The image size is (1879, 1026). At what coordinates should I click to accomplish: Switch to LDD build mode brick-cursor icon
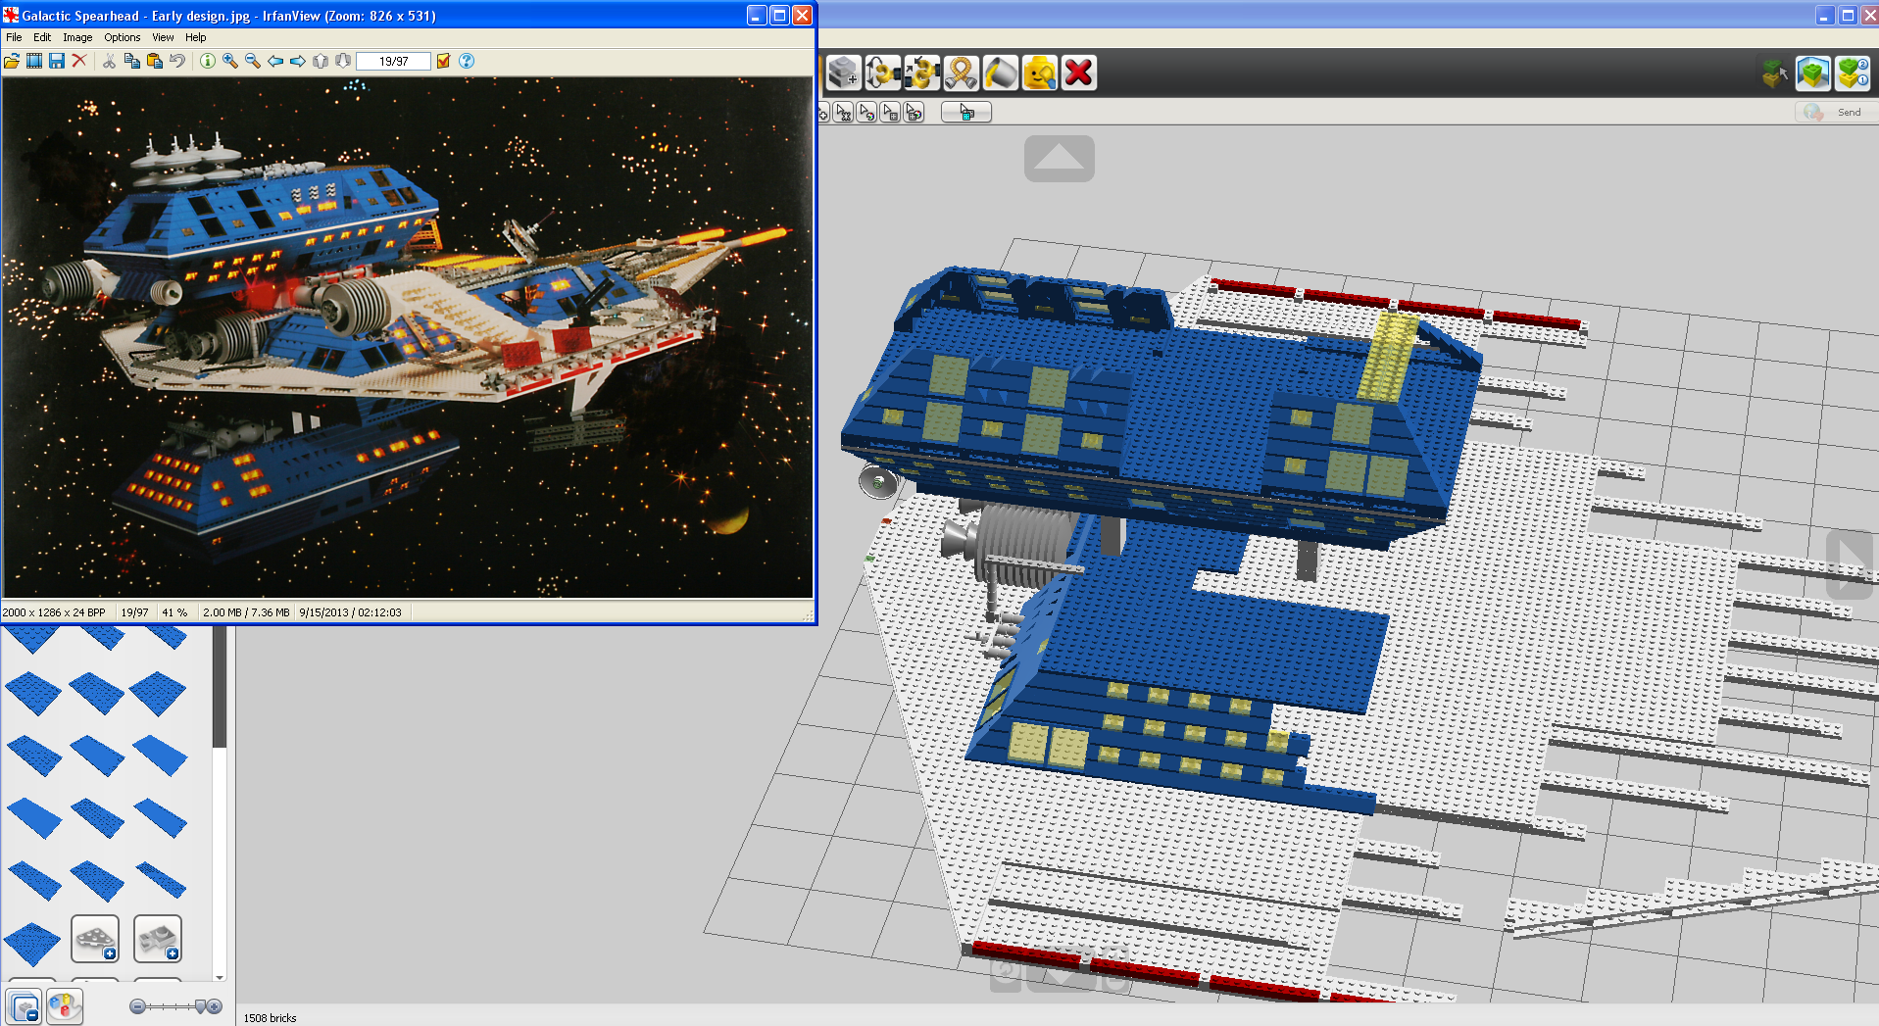[x=1774, y=73]
